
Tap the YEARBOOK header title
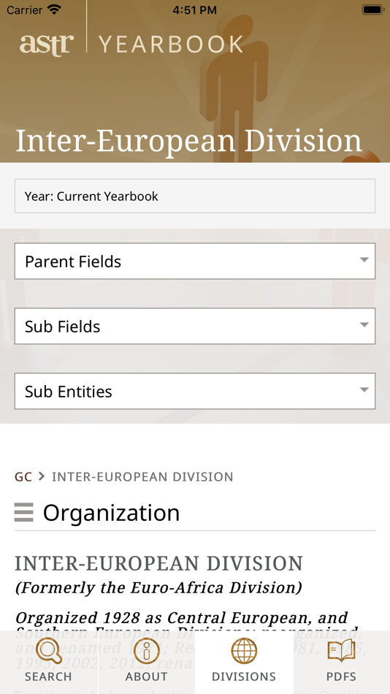click(171, 45)
